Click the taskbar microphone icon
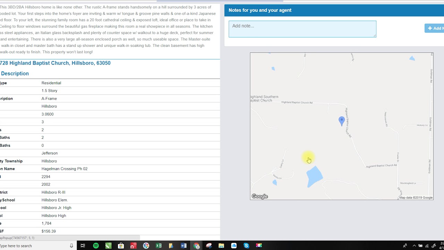444x250 pixels. point(71,246)
